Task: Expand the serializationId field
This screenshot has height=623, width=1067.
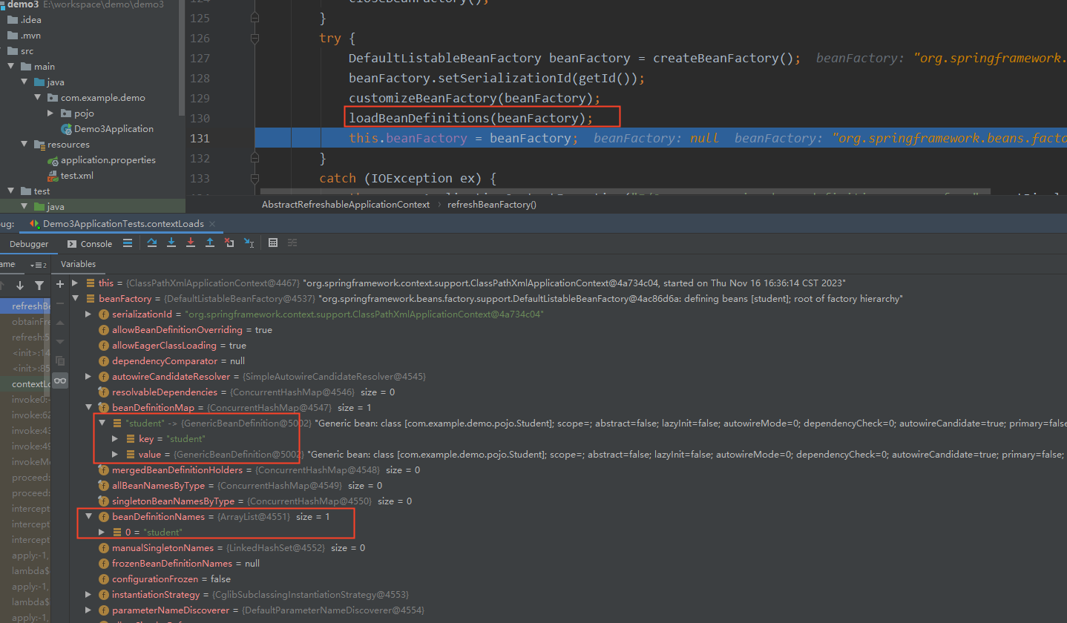Action: coord(89,314)
